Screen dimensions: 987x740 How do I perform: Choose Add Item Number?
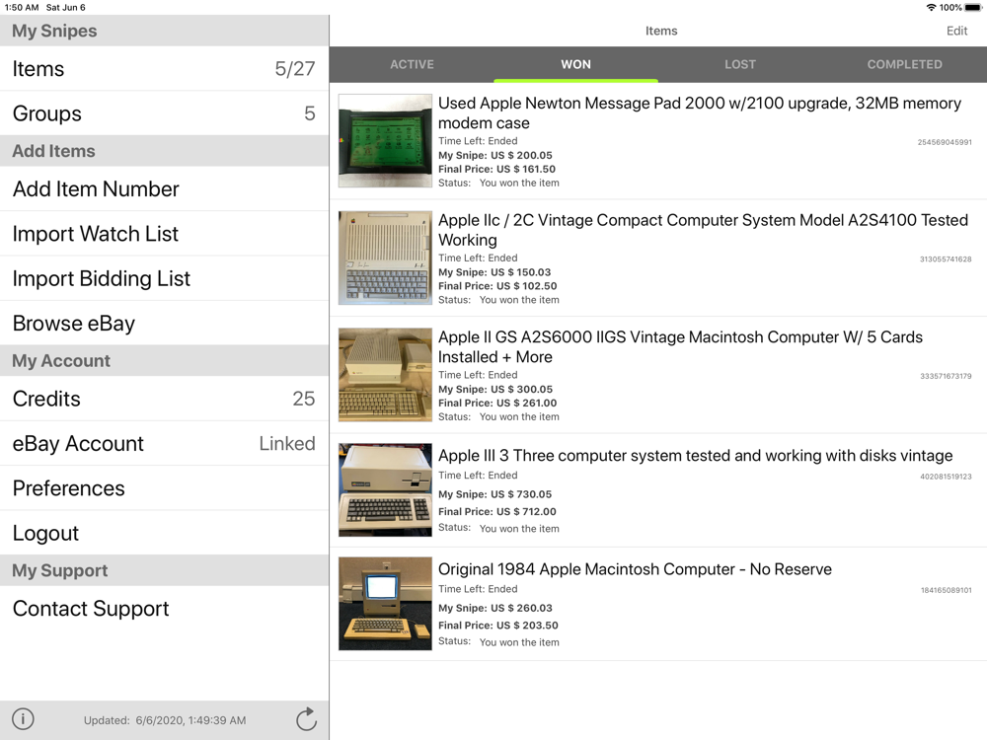tap(164, 188)
